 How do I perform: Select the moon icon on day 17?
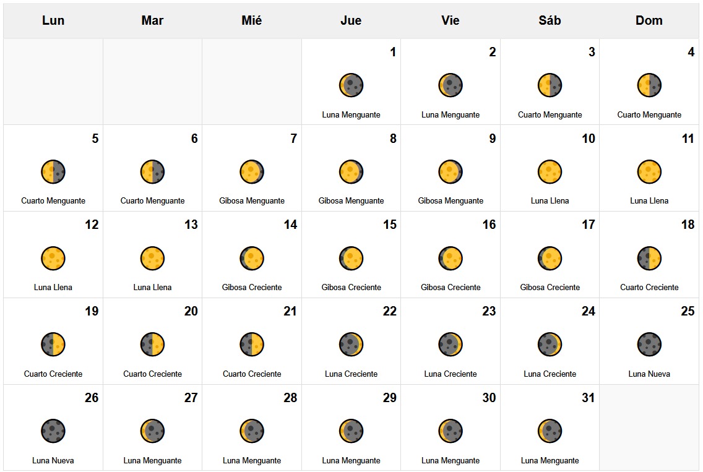550,259
